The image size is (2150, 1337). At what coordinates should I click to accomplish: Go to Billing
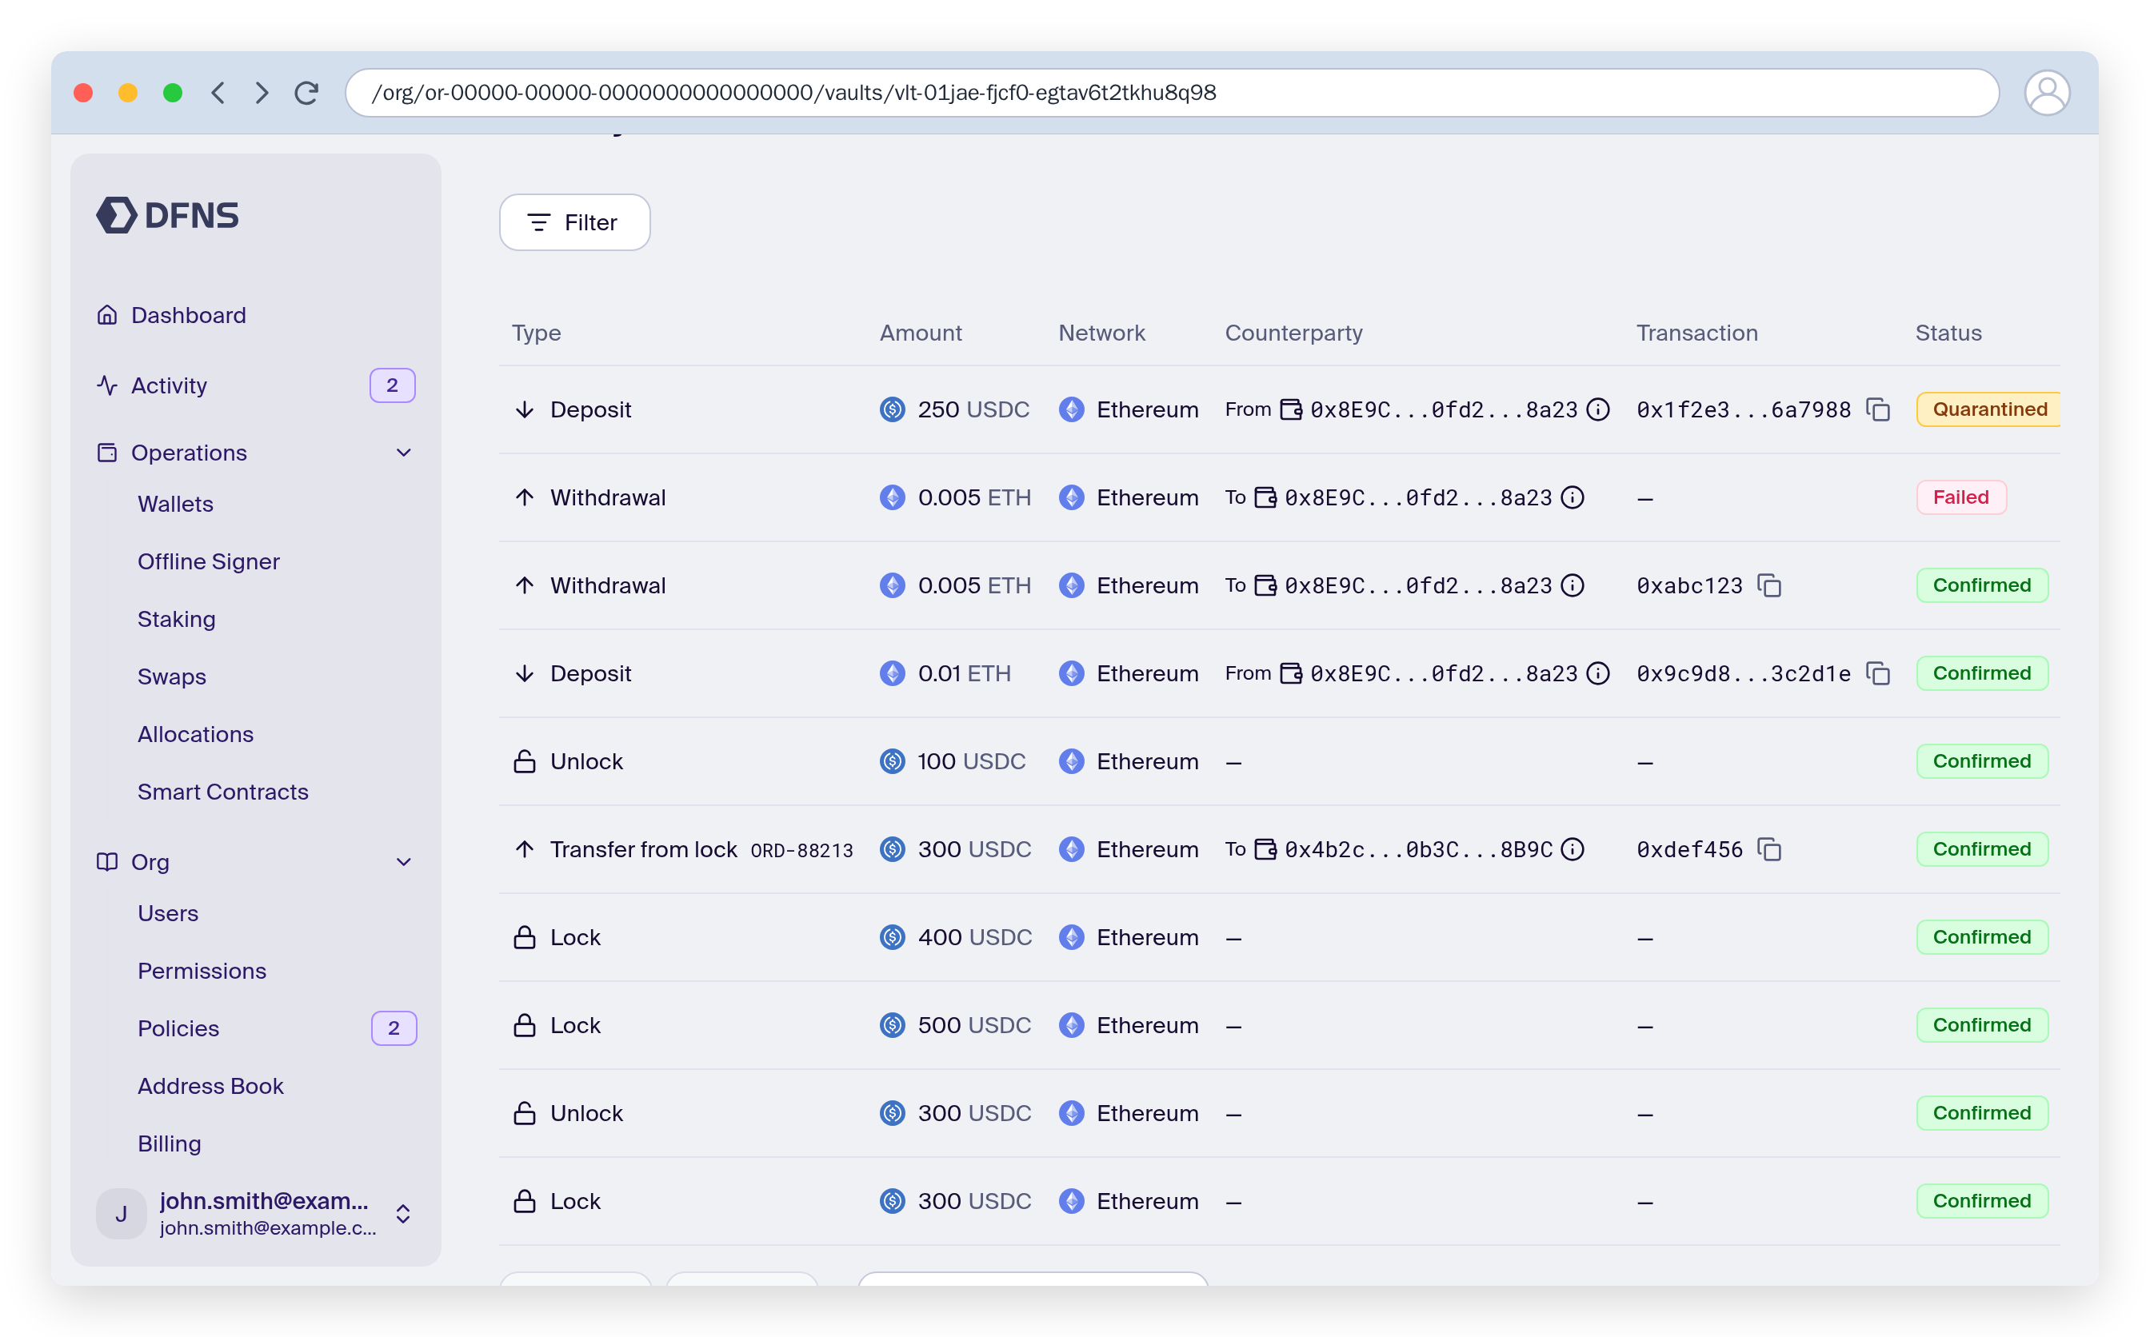[x=169, y=1143]
